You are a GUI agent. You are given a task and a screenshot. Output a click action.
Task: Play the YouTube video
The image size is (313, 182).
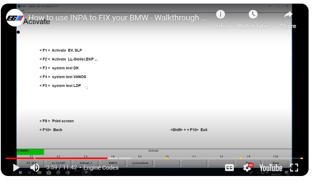point(16,168)
